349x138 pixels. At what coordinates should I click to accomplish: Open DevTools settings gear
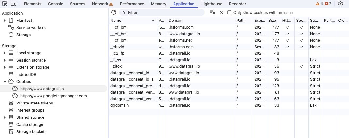pos(341,4)
